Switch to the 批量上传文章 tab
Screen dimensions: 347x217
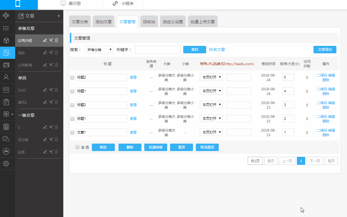click(x=203, y=21)
